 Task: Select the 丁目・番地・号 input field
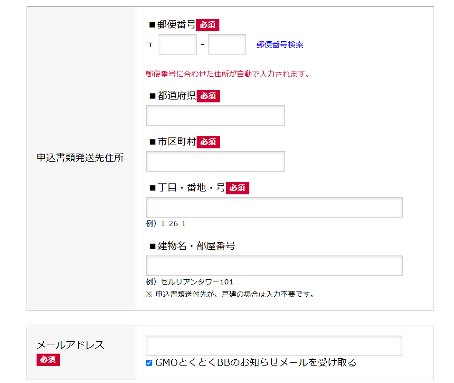[274, 208]
